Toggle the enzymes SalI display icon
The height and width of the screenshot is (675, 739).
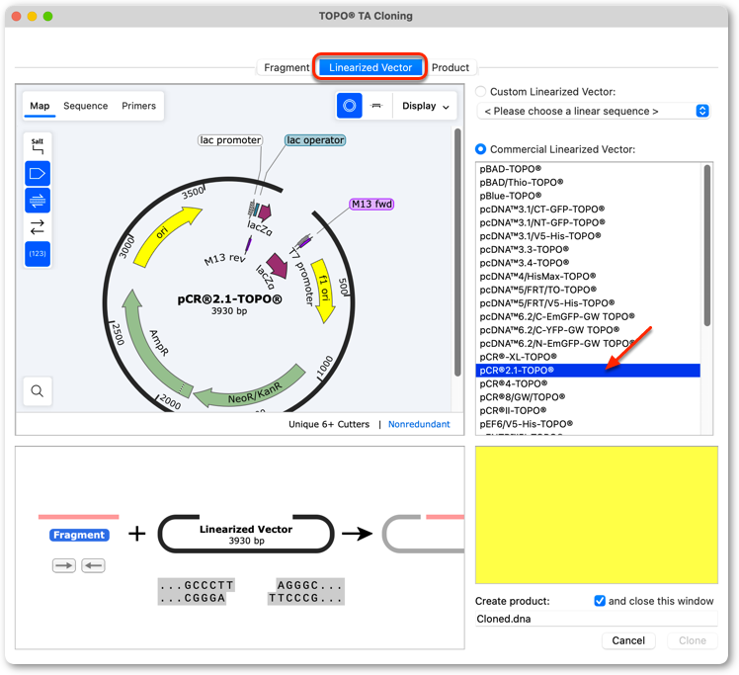point(38,146)
